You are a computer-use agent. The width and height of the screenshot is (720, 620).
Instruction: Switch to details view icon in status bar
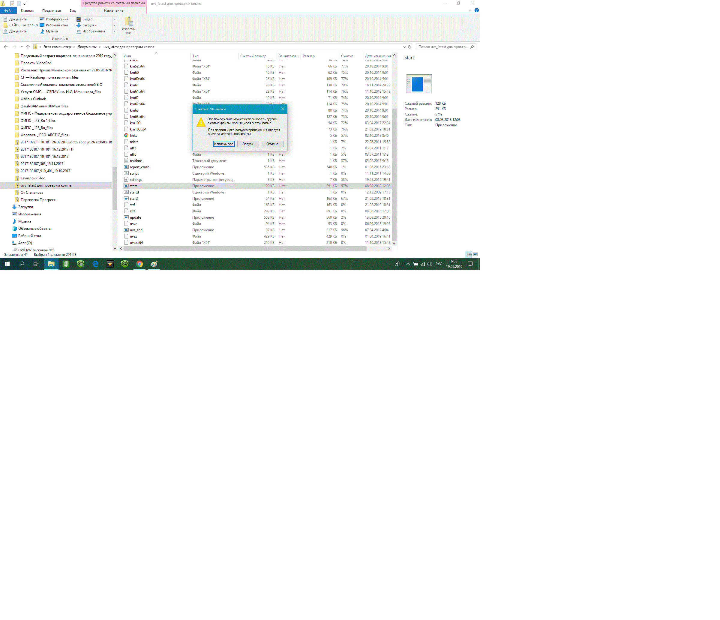coord(469,255)
